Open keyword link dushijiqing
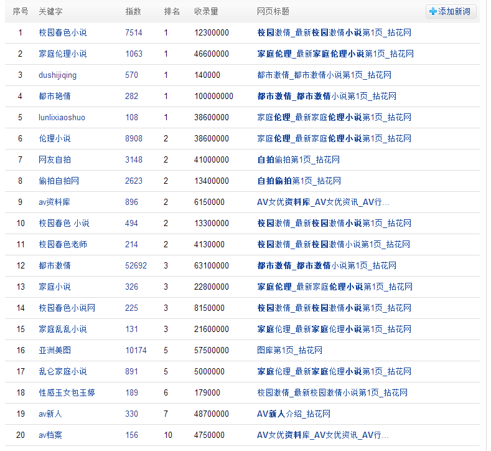The image size is (491, 451). [x=58, y=75]
